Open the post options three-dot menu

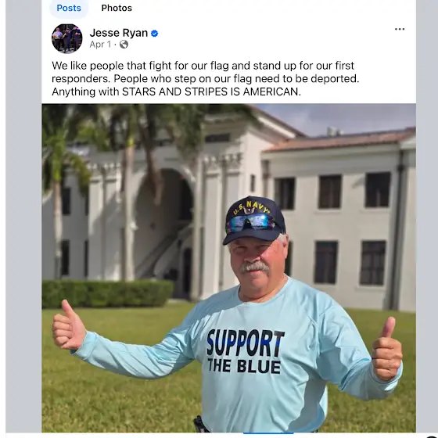[x=400, y=29]
